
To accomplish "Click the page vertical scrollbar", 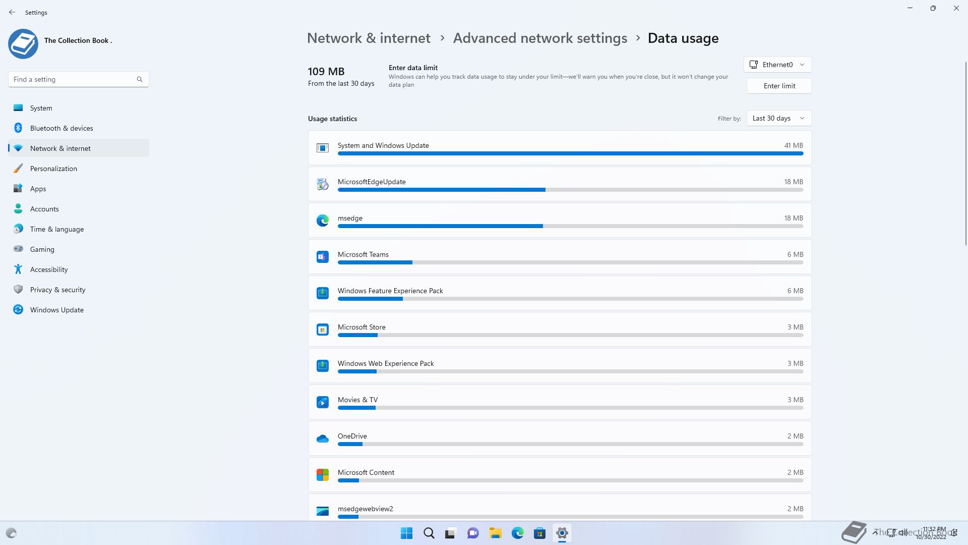I will click(x=966, y=153).
